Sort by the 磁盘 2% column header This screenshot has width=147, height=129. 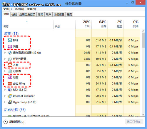tap(116, 24)
